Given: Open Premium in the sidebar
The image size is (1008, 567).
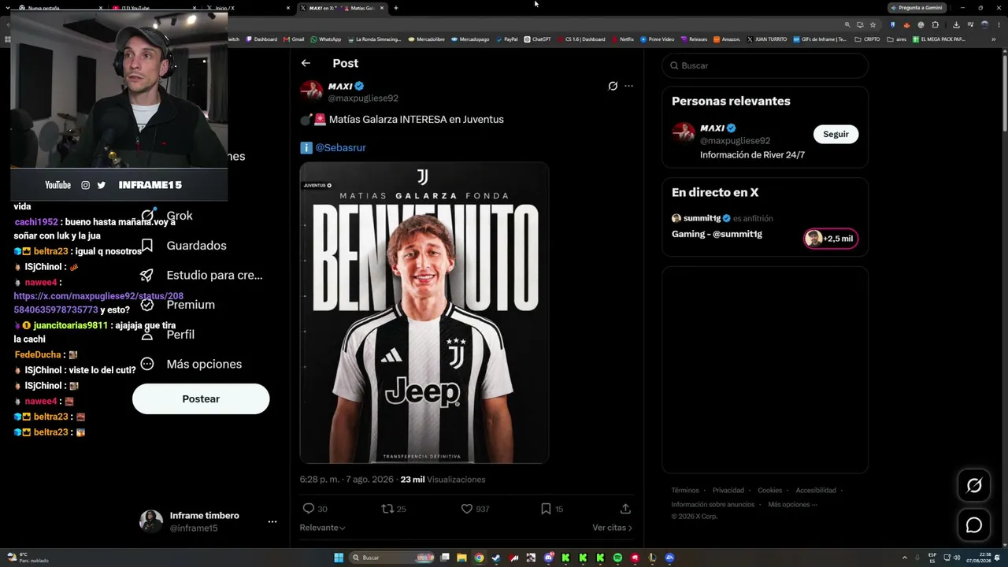Looking at the screenshot, I should (177, 305).
